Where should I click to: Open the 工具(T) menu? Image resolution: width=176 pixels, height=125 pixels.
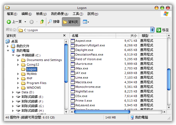[78, 14]
